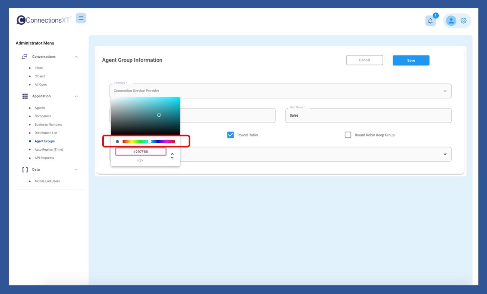Uncheck the Round Robin checkbox
The image size is (487, 294).
click(x=231, y=135)
